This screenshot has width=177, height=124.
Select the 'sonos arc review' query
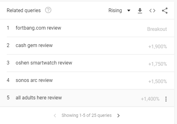(34, 80)
